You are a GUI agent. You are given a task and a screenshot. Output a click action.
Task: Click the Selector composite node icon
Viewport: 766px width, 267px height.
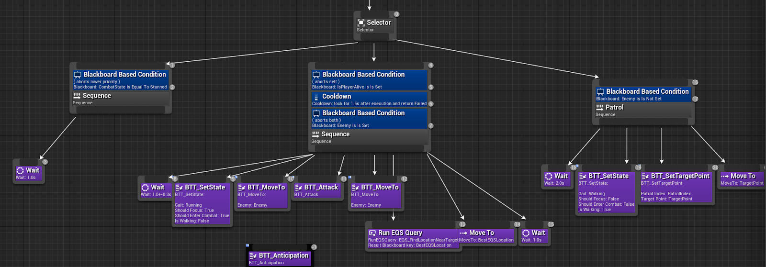tap(361, 22)
